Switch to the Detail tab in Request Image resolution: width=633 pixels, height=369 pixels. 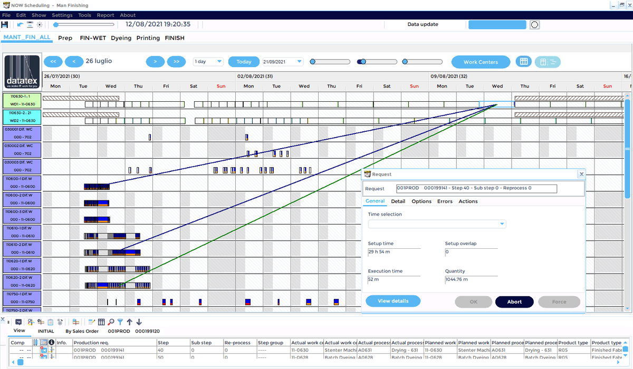click(398, 201)
